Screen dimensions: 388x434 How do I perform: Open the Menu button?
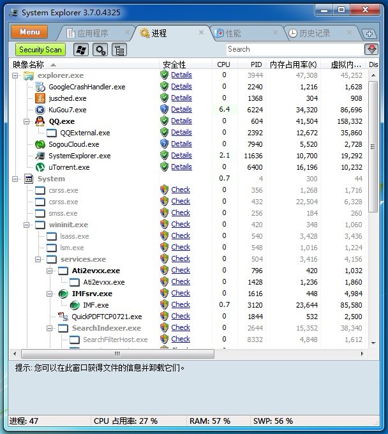(29, 32)
